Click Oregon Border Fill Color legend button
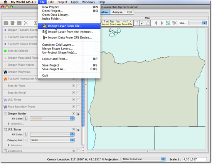212x164 pixels. (x=25, y=119)
